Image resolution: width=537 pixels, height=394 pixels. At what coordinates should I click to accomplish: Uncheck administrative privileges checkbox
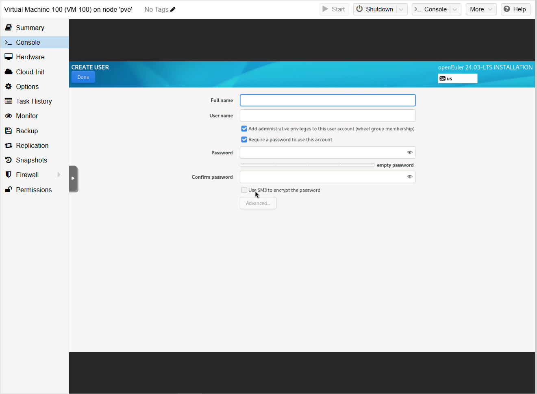click(244, 129)
